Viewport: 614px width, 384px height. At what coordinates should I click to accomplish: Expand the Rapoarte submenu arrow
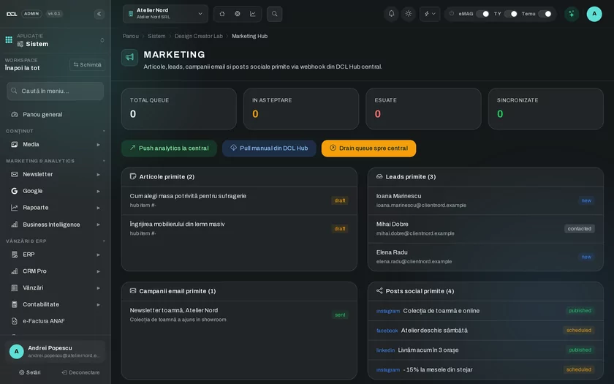coord(98,208)
